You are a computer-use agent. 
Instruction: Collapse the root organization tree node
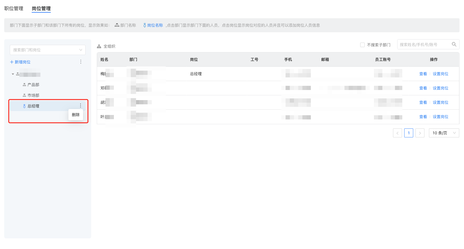click(x=13, y=74)
